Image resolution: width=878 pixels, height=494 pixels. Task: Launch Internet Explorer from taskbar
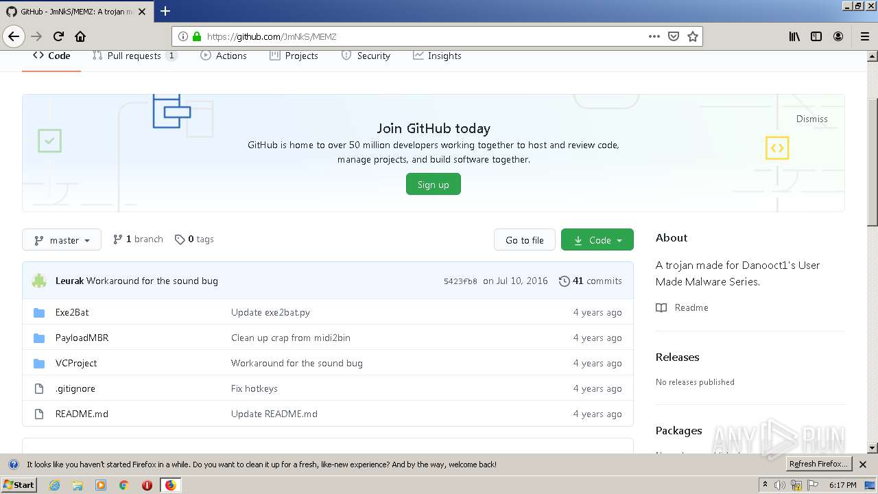pos(54,485)
